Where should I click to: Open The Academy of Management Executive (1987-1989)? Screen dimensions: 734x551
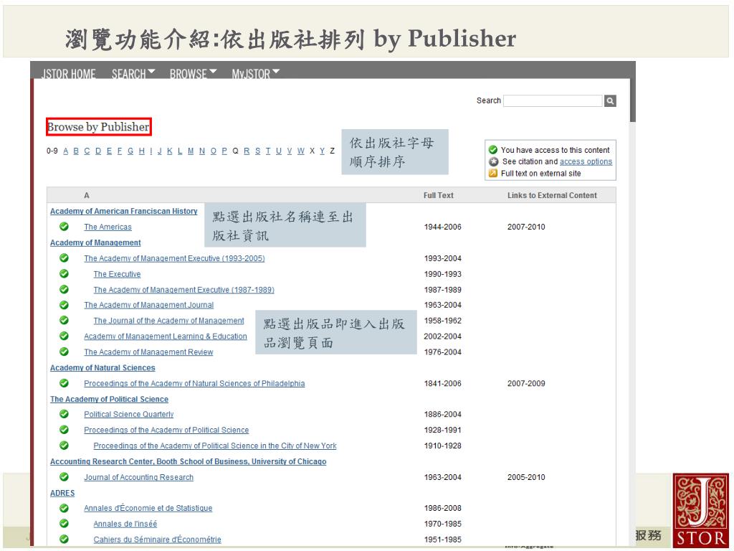tap(183, 290)
